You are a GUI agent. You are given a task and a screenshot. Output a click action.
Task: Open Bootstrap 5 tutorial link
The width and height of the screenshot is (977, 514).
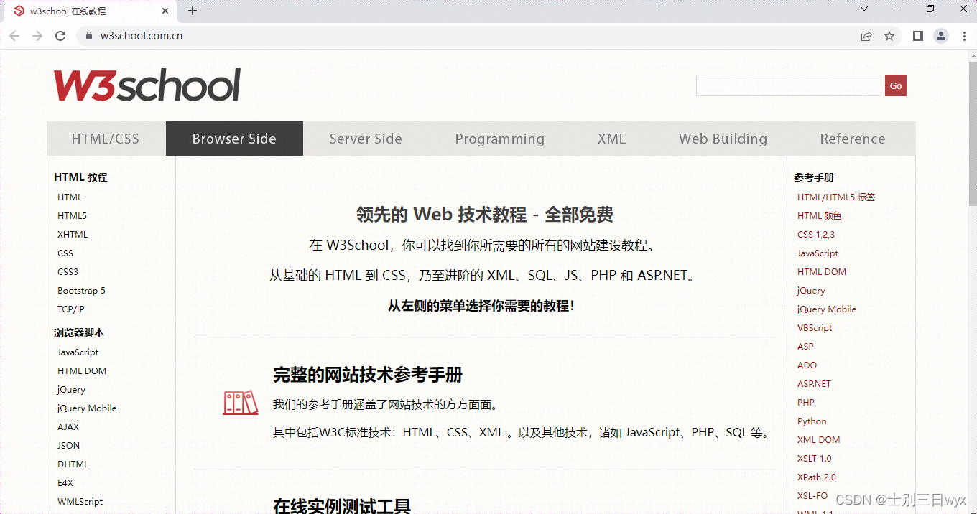pyautogui.click(x=81, y=291)
